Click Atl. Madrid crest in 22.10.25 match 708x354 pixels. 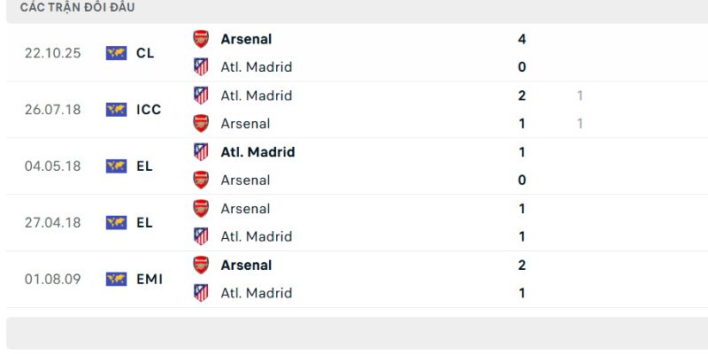pyautogui.click(x=201, y=66)
